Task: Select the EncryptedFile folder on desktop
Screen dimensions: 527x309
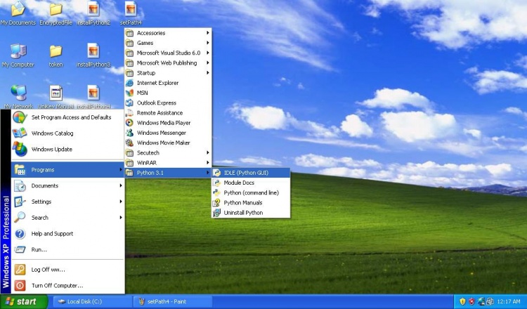Action: tap(56, 13)
